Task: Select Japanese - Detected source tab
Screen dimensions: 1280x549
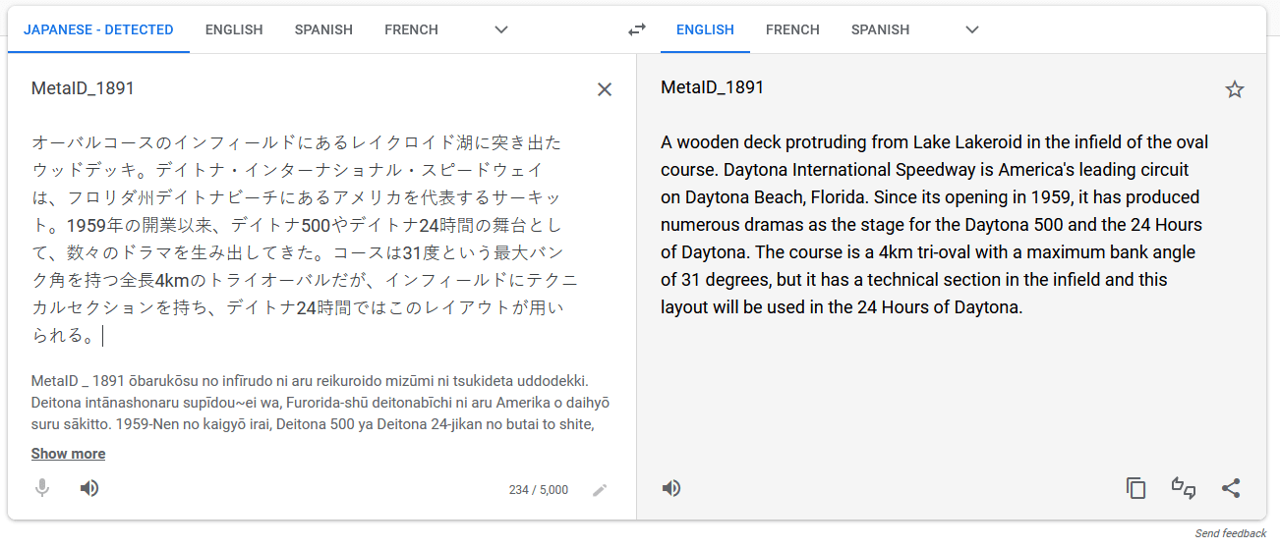Action: 98,29
